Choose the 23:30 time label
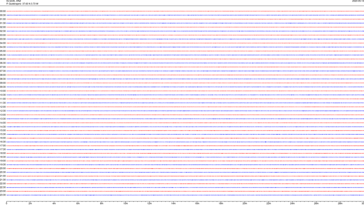 pyautogui.click(x=3, y=195)
